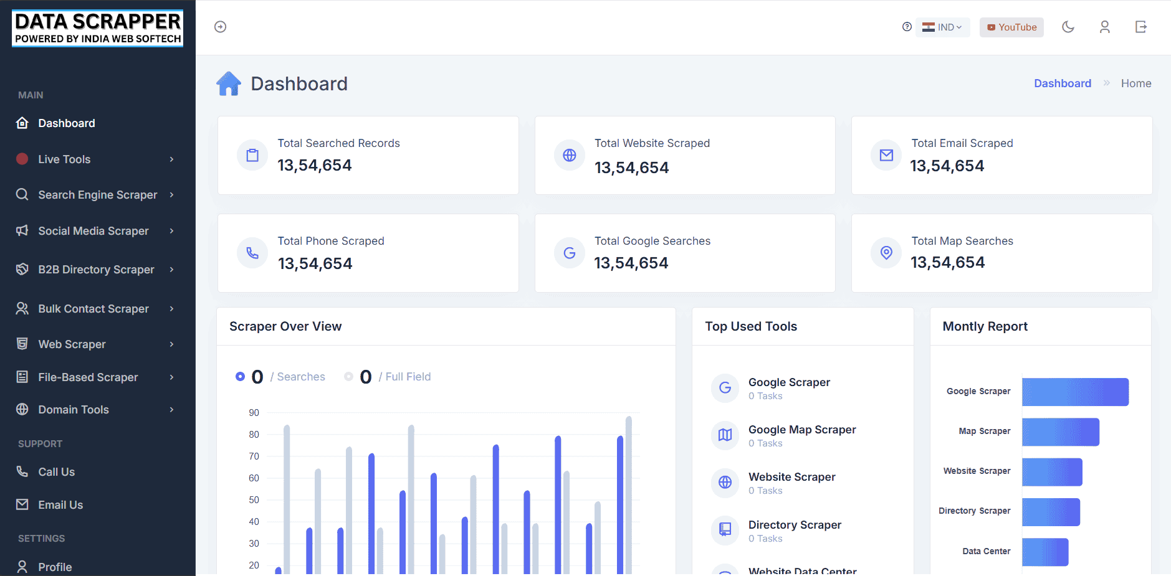The width and height of the screenshot is (1171, 576).
Task: Click the Website Scraper globe icon
Action: tap(725, 483)
